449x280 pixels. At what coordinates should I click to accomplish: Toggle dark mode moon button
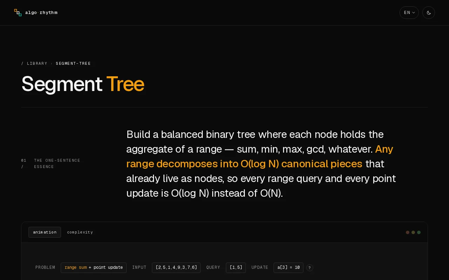tap(429, 13)
